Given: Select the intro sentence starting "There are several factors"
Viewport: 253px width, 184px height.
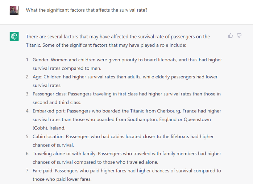Looking at the screenshot, I should tap(118, 37).
